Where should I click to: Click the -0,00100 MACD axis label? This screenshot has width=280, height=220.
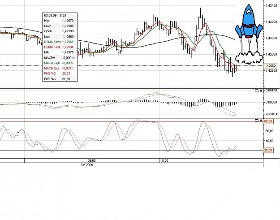pyautogui.click(x=271, y=114)
